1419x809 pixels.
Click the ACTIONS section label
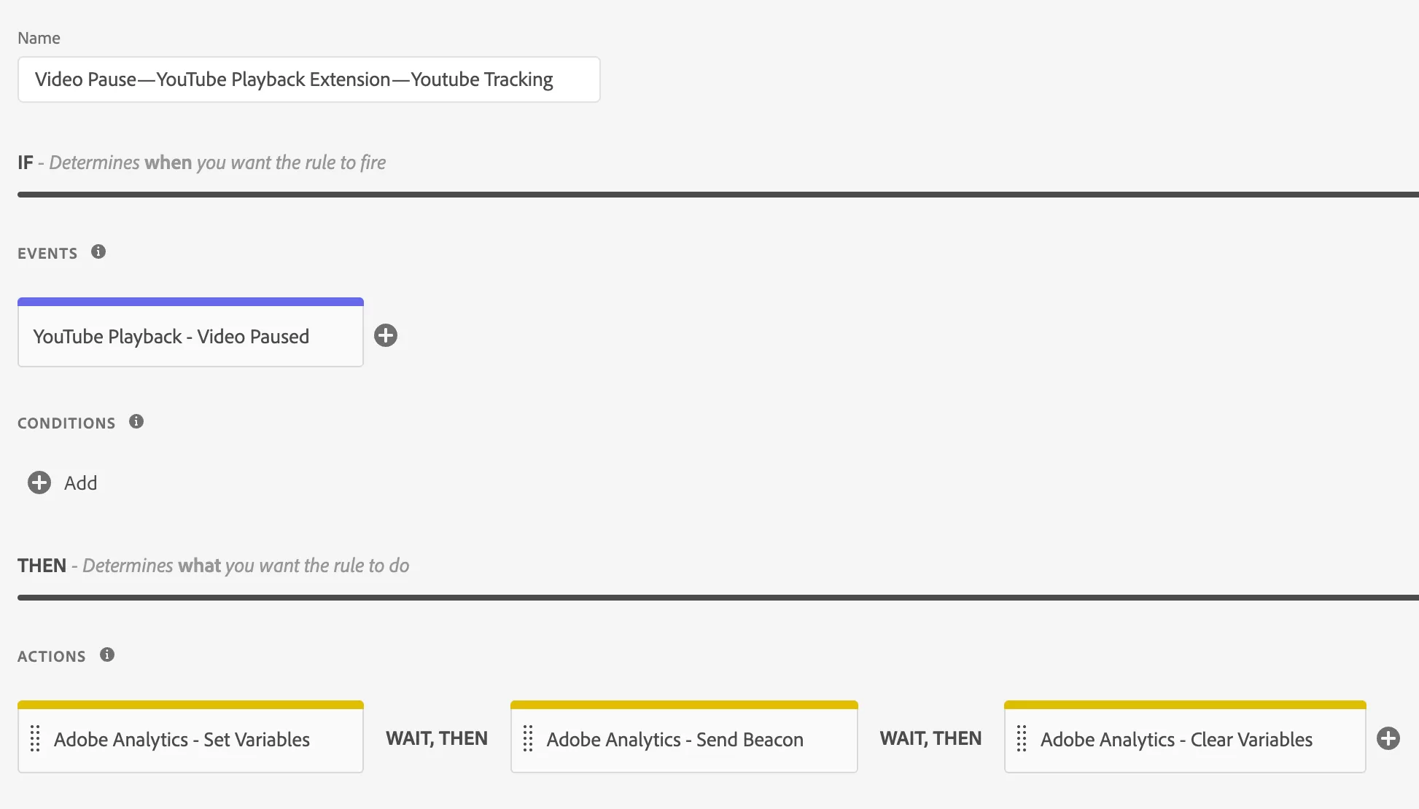pos(52,657)
